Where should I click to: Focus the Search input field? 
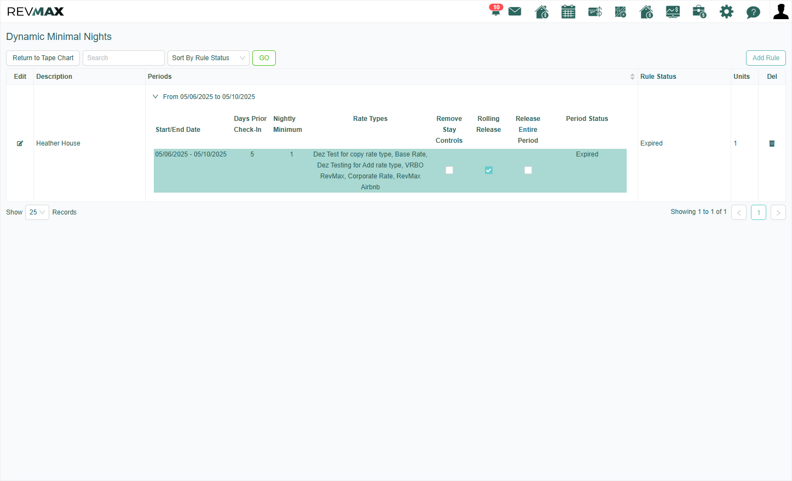[x=124, y=58]
